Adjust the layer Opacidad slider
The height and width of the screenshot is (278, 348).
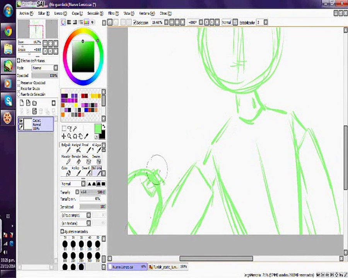[45, 76]
